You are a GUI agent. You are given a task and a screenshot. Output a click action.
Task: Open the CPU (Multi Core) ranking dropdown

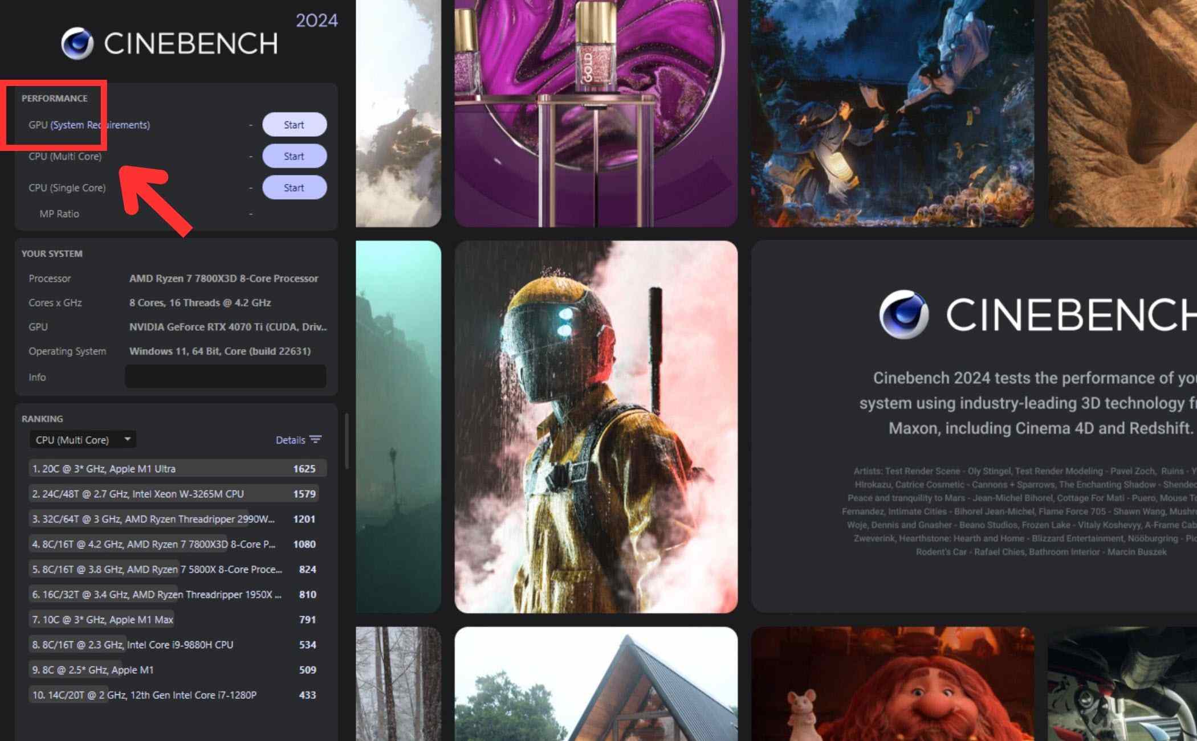(x=82, y=439)
